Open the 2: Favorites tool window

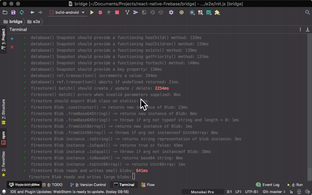click(3, 164)
